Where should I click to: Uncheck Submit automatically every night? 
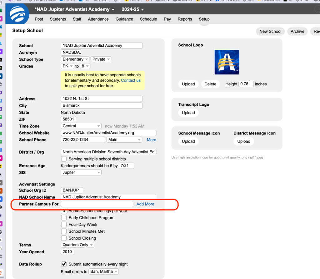click(x=64, y=264)
